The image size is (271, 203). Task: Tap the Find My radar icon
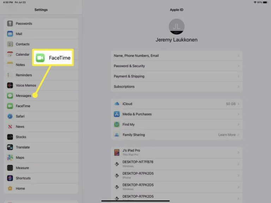(x=117, y=124)
